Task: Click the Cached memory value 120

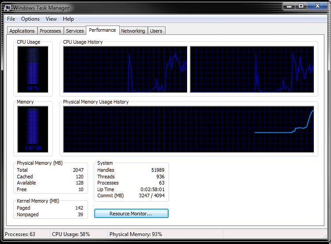Action: 79,176
